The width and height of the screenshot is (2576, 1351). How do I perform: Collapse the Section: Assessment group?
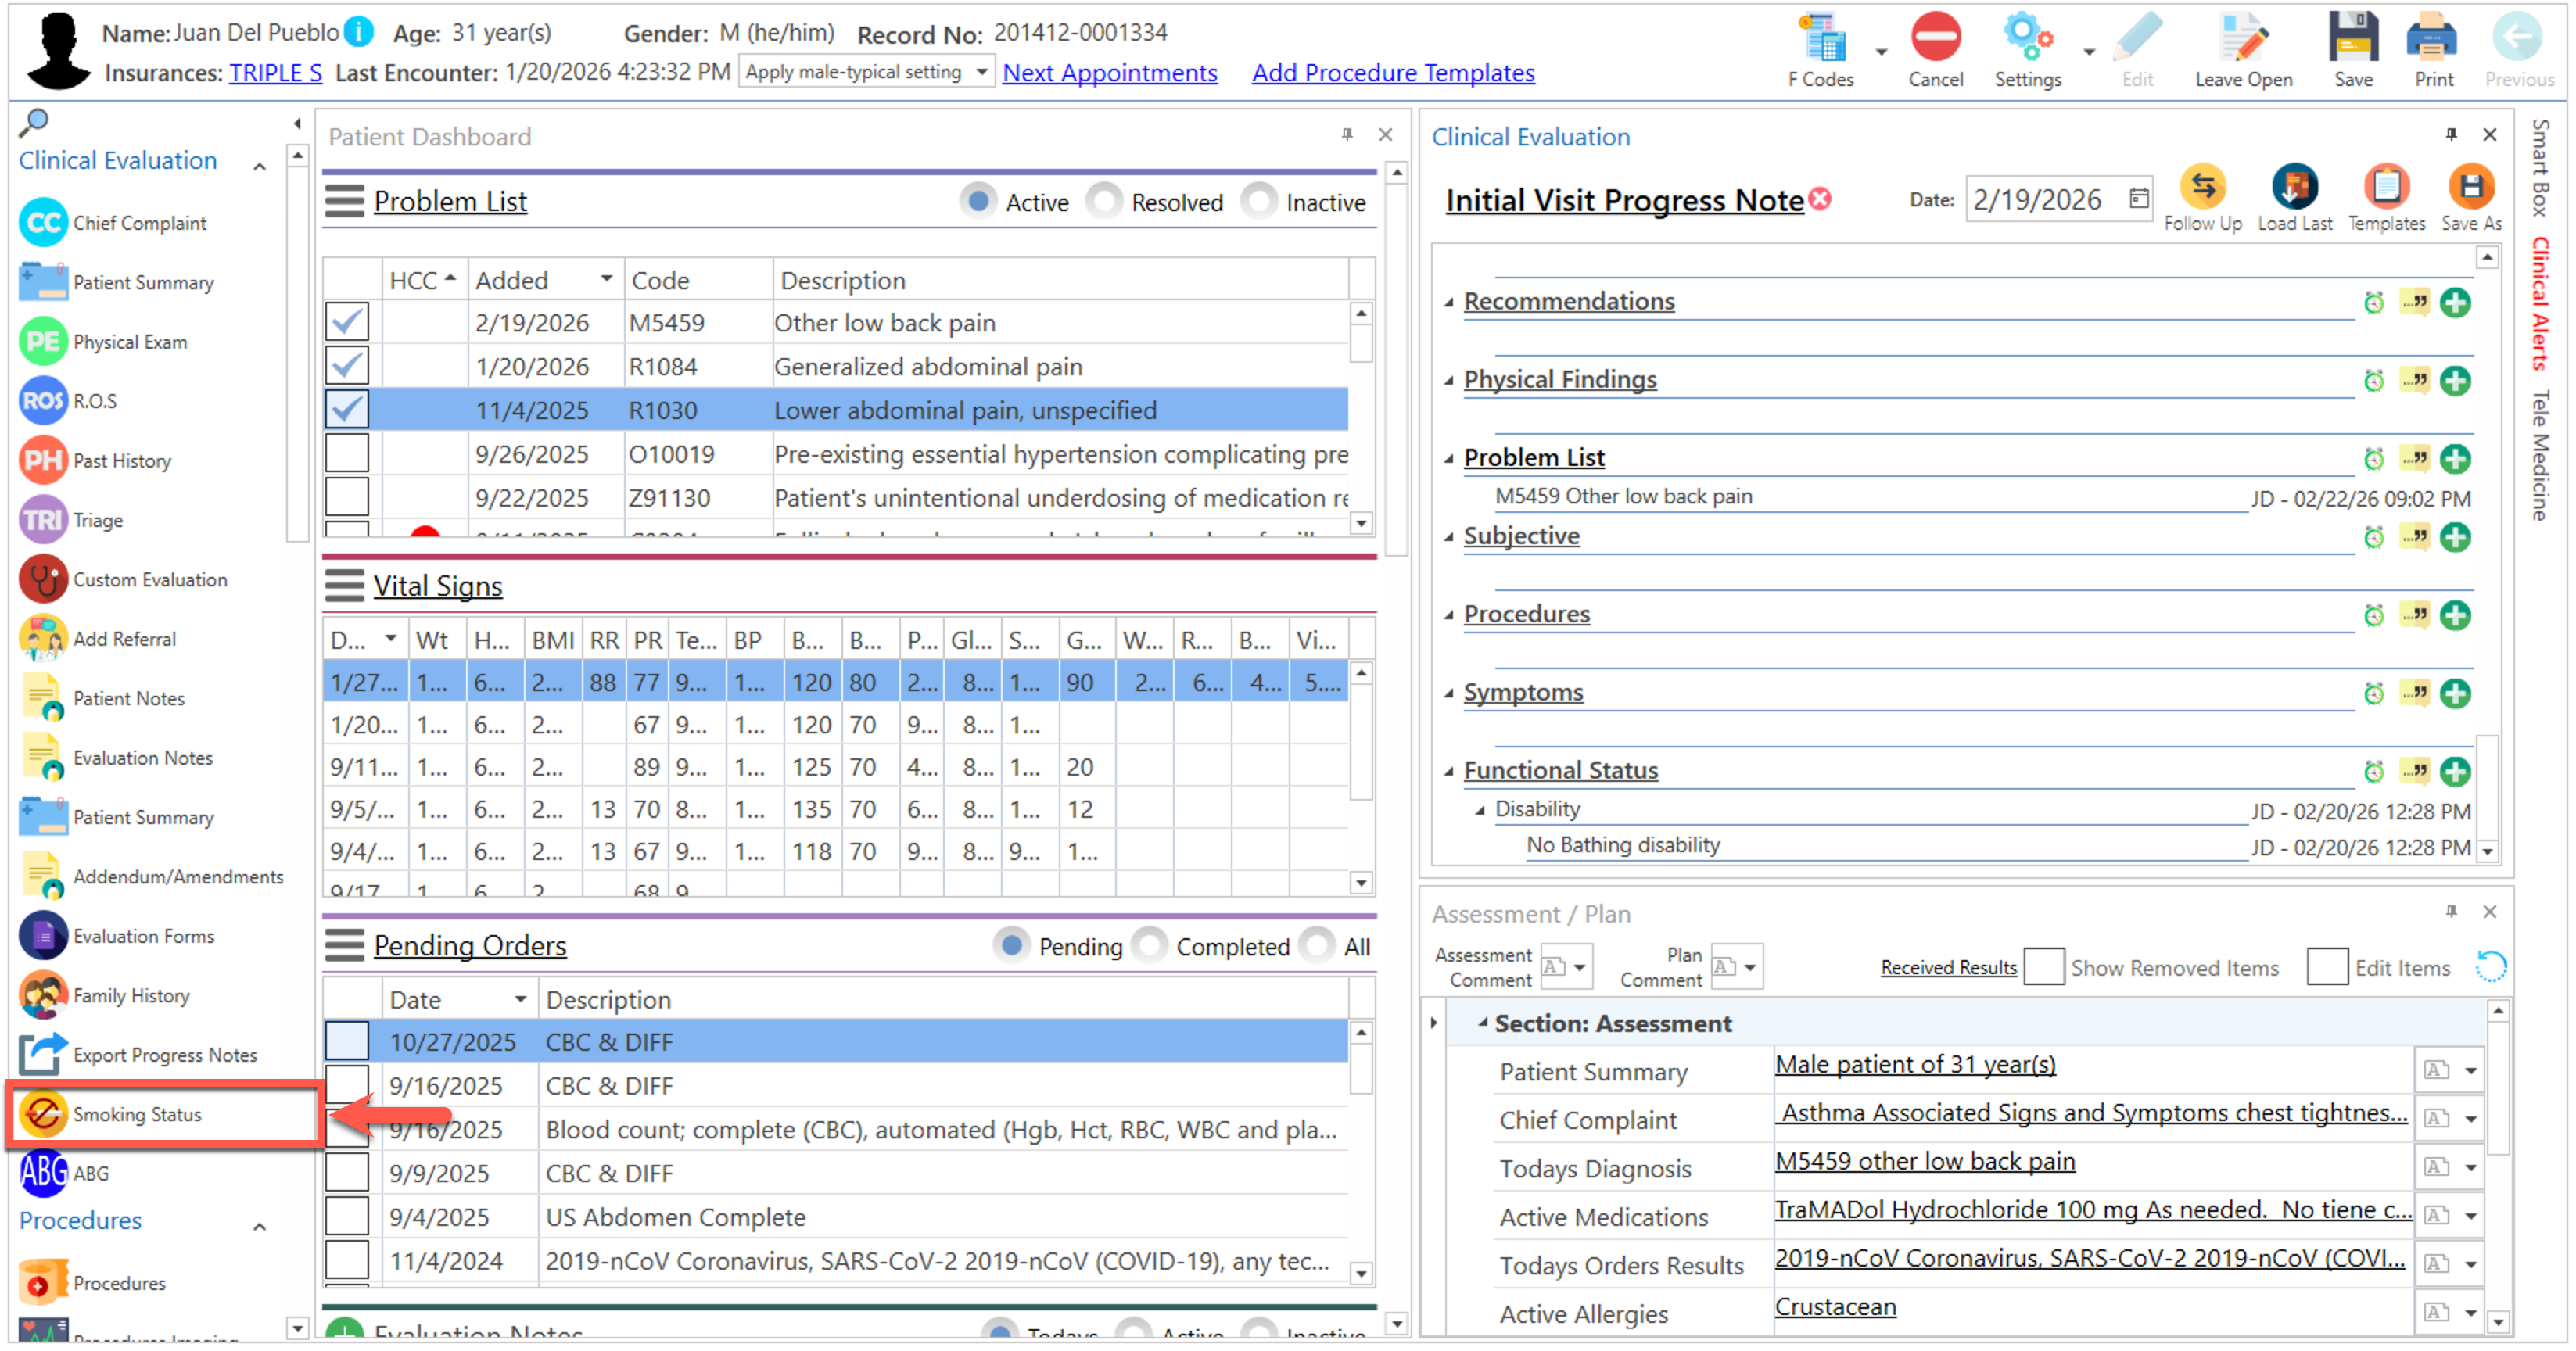(1483, 1022)
